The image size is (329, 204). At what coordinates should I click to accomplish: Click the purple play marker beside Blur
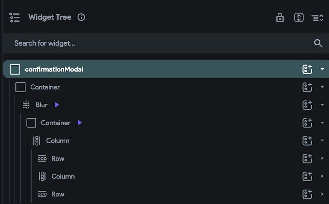57,104
